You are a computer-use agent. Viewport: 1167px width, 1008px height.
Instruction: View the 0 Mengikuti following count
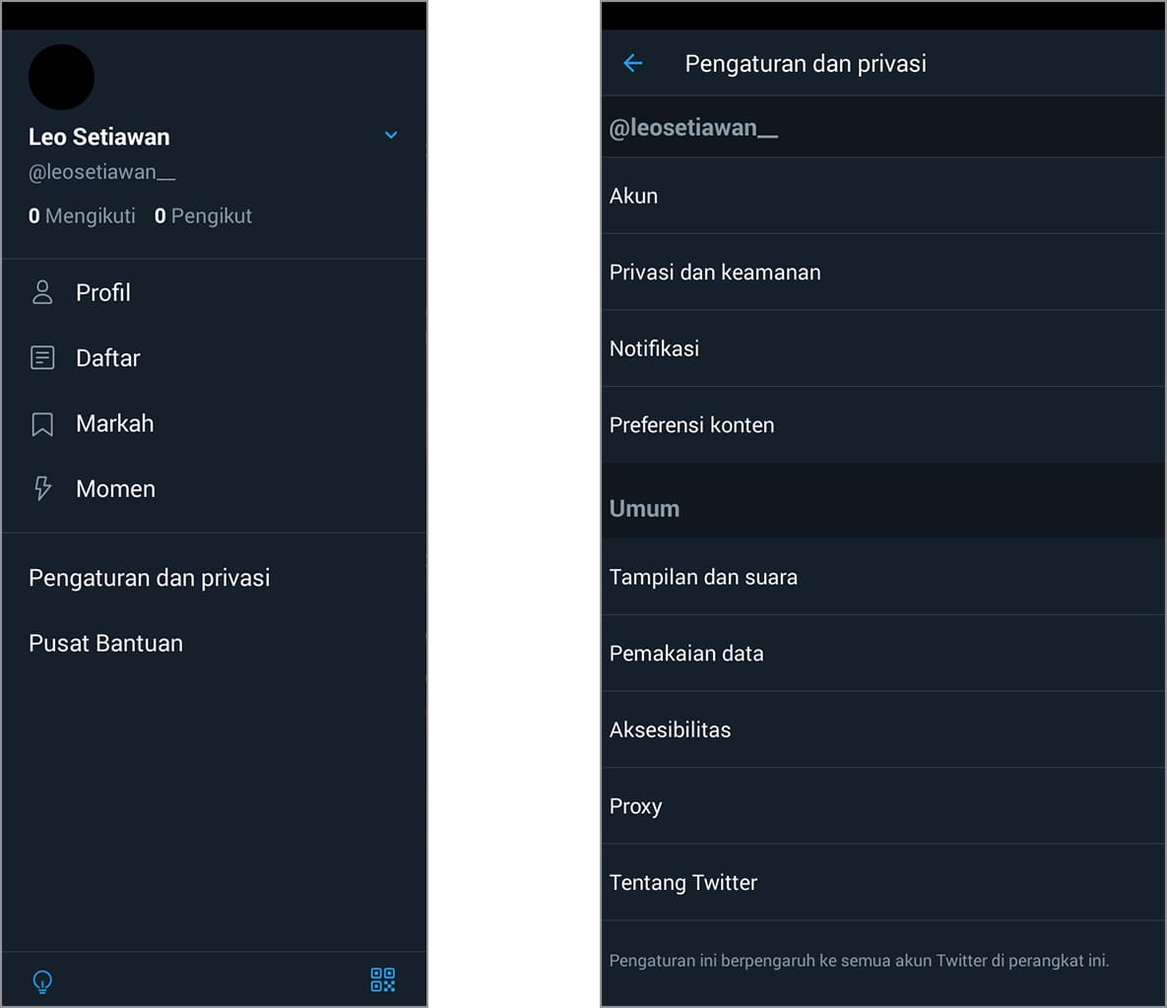[83, 217]
